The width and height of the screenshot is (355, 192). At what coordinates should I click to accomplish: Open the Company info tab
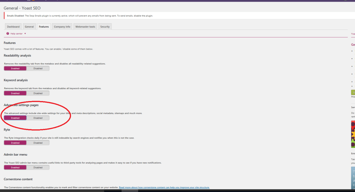(62, 27)
